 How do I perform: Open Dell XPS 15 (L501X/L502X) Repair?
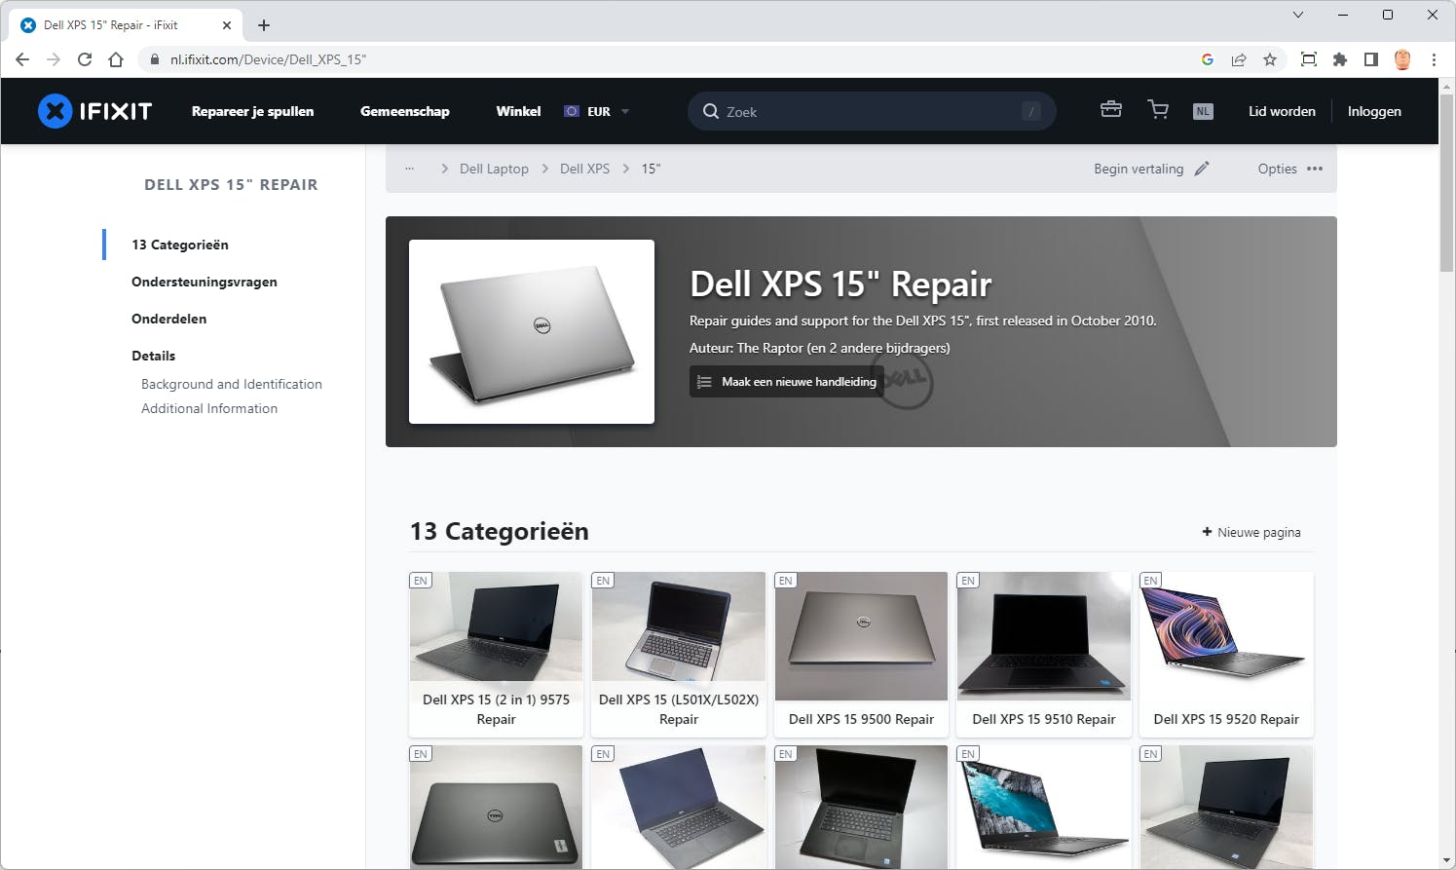tap(679, 655)
